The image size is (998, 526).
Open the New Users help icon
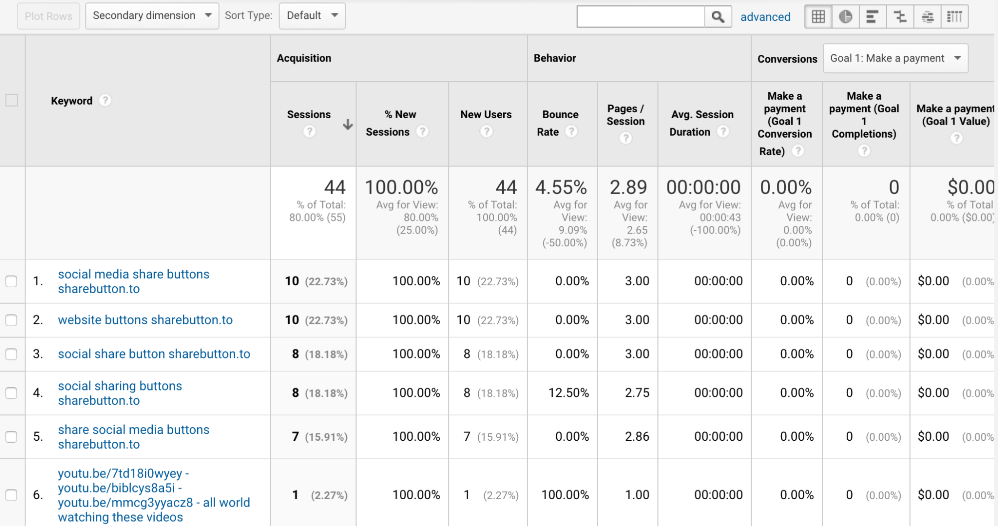[486, 132]
